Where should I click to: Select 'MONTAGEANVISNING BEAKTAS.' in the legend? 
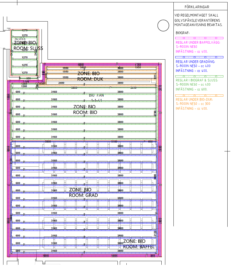pyautogui.click(x=198, y=25)
